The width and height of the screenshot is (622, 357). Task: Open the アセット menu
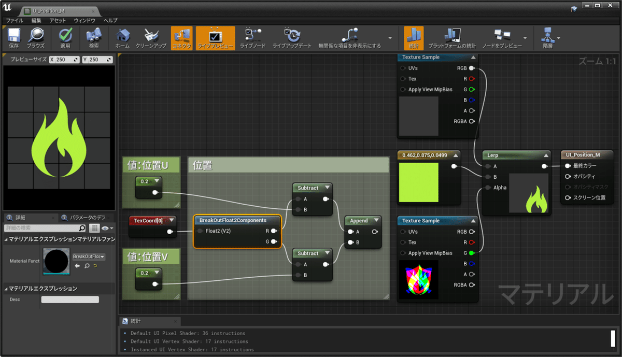pyautogui.click(x=58, y=20)
